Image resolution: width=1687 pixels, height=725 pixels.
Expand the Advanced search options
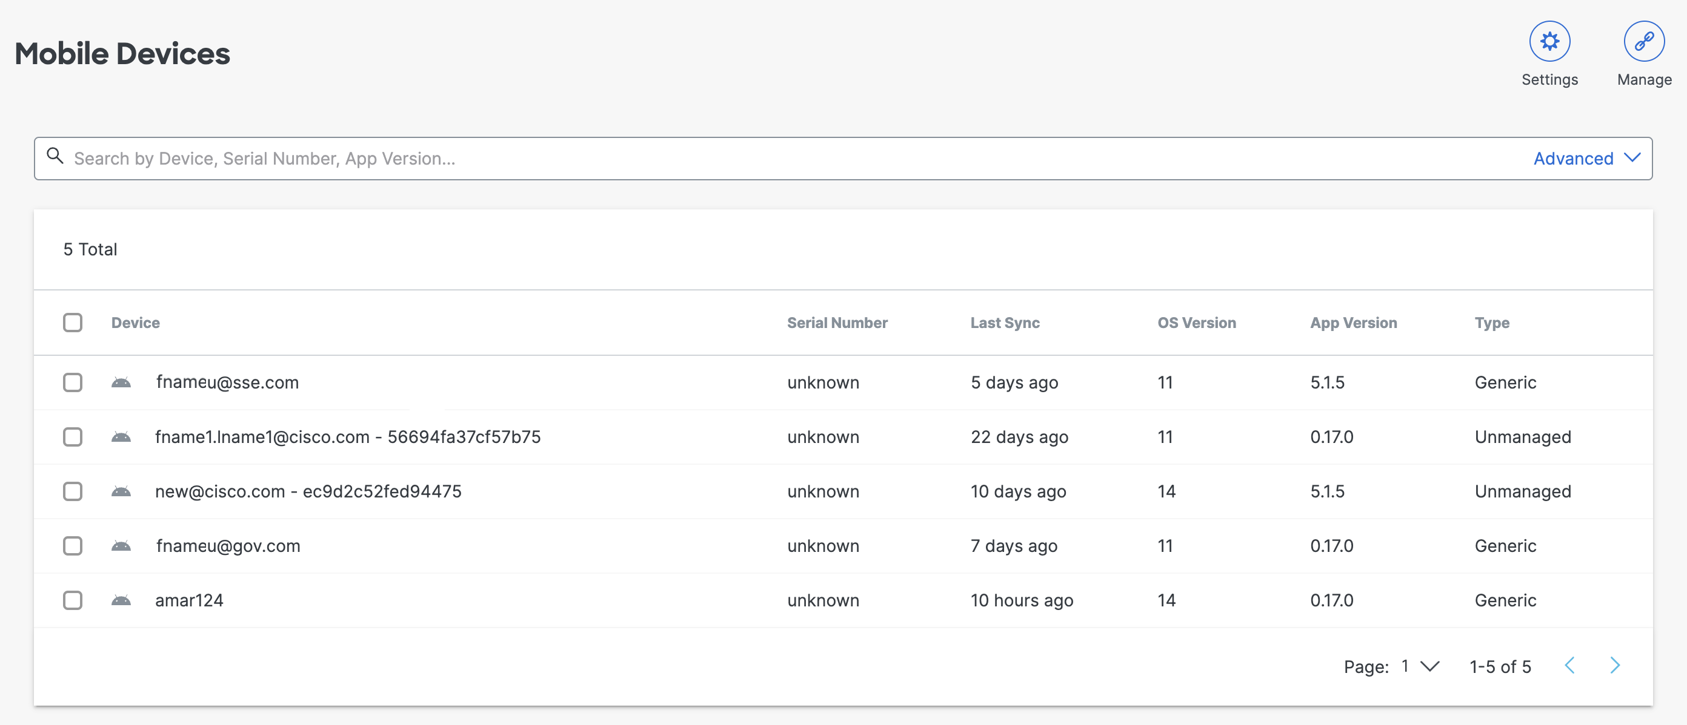pyautogui.click(x=1585, y=159)
